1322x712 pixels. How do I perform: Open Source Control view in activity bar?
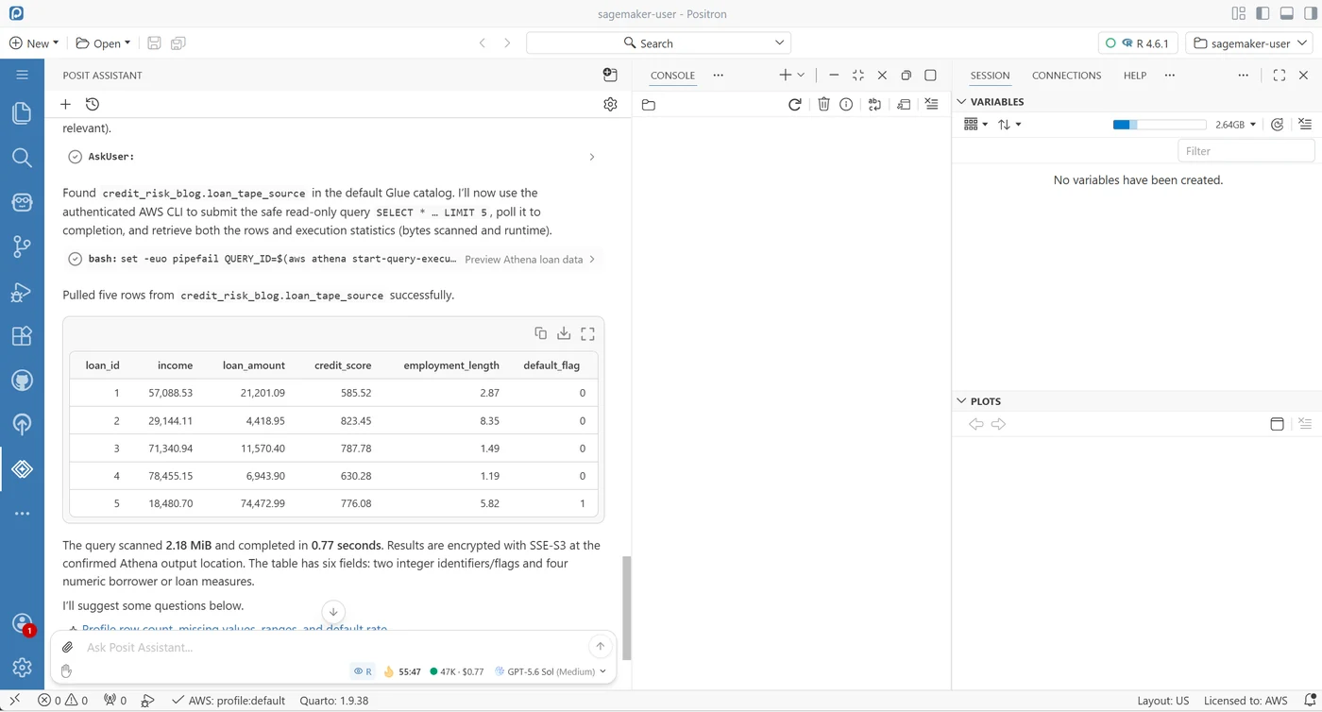pos(22,247)
